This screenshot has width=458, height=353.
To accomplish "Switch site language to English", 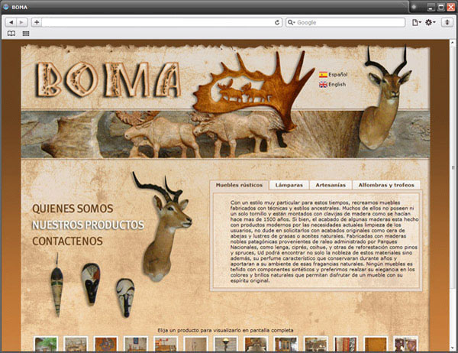I will coord(337,85).
